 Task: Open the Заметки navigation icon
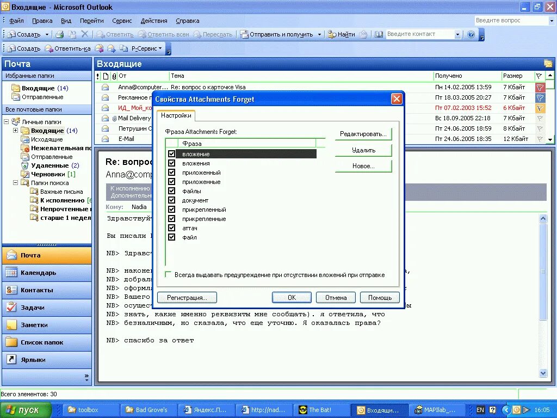pyautogui.click(x=11, y=324)
